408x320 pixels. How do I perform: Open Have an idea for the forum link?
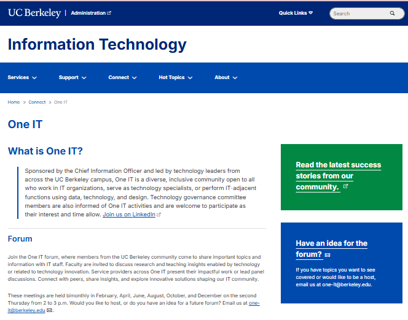pos(332,249)
